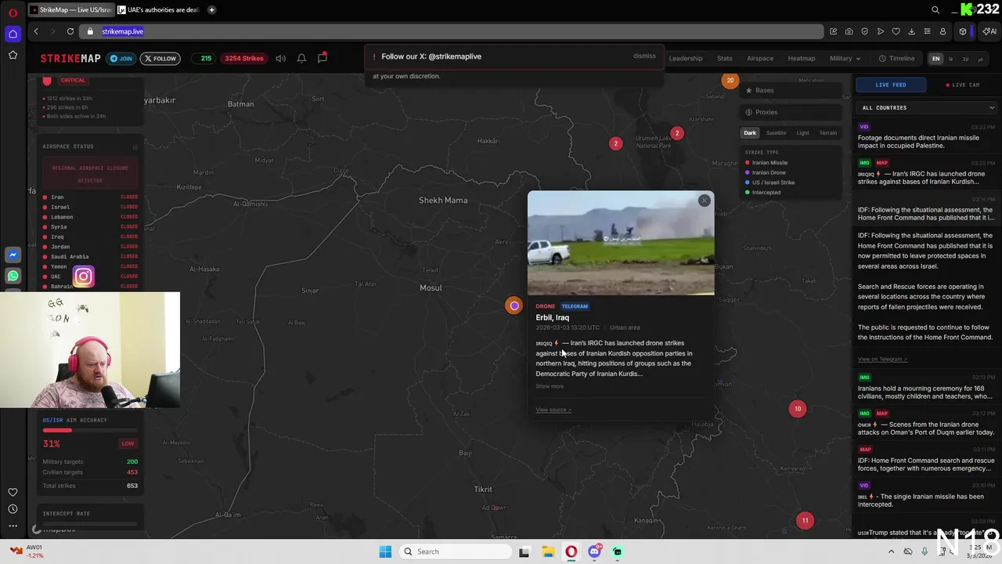Viewport: 1002px width, 564px height.
Task: Select the Live Feed tab
Action: [x=891, y=85]
